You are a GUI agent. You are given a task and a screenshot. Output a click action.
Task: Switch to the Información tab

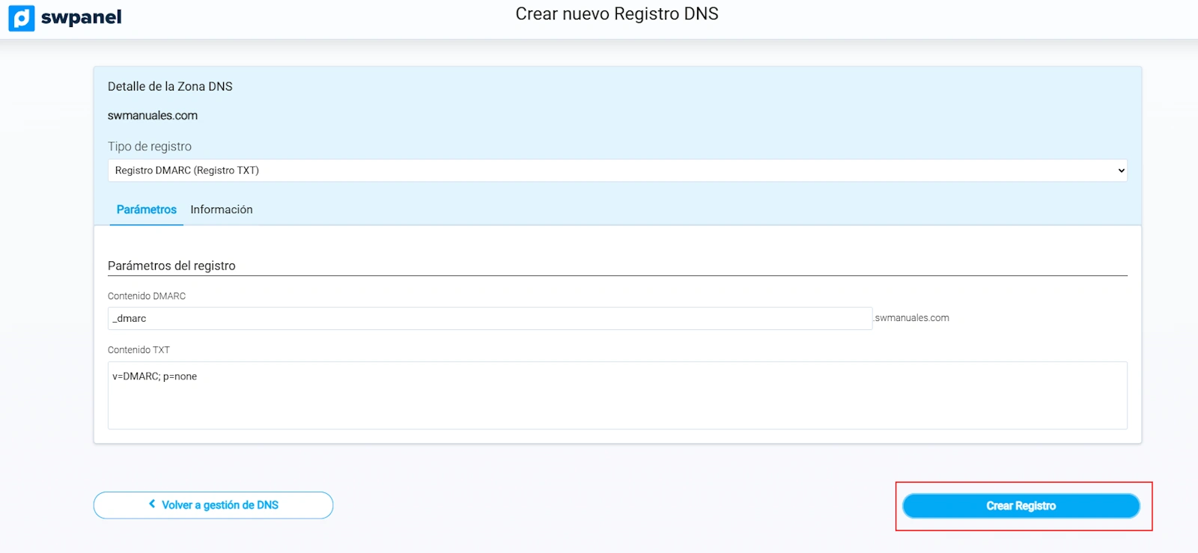221,210
